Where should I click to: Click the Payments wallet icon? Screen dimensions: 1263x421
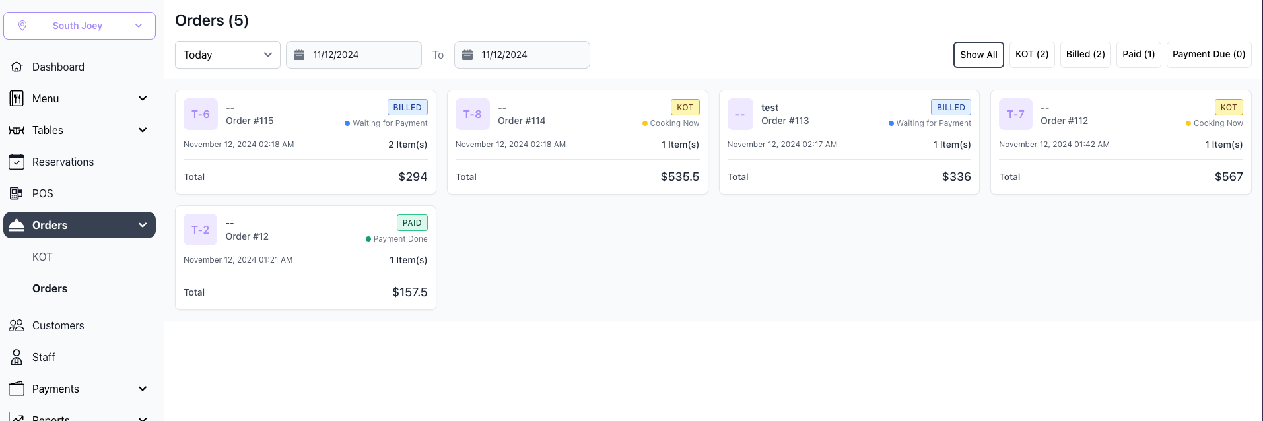tap(17, 389)
